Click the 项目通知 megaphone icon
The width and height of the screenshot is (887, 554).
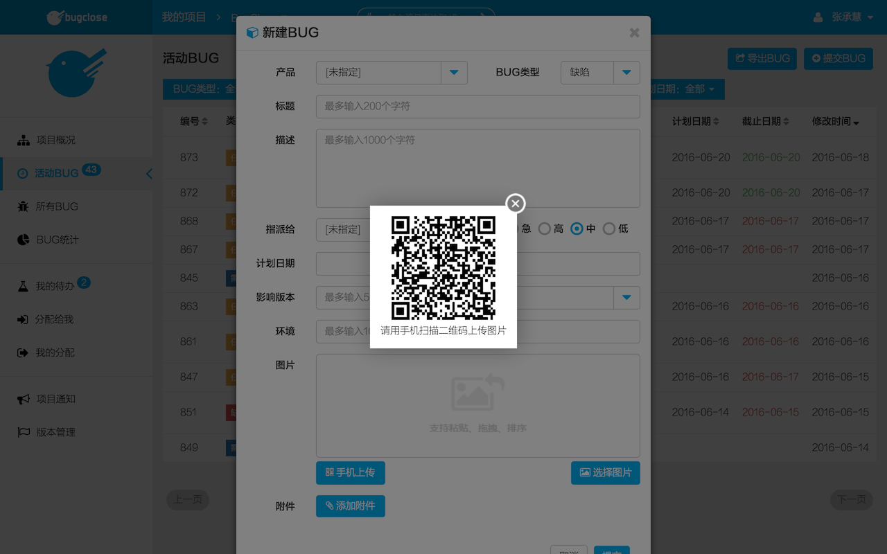[24, 399]
